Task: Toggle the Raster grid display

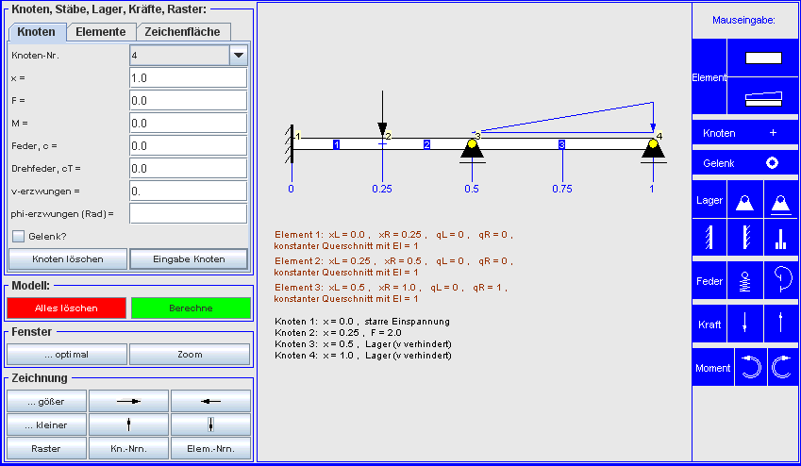Action: pos(46,448)
